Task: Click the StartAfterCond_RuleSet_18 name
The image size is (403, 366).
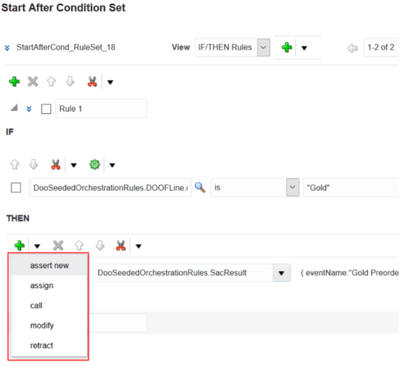Action: coord(65,48)
